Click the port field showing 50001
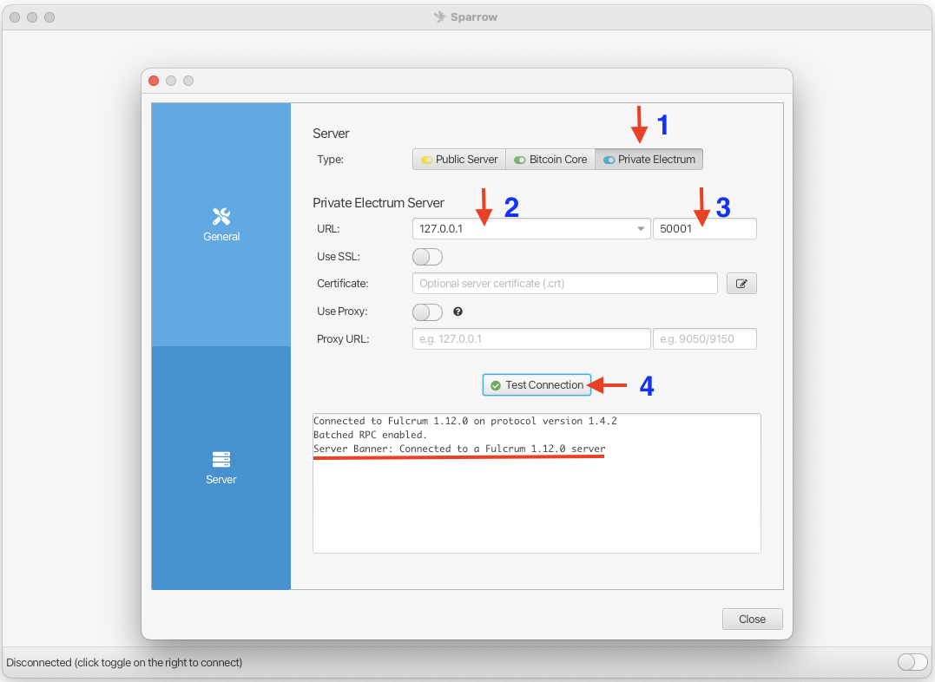935x682 pixels. [705, 229]
